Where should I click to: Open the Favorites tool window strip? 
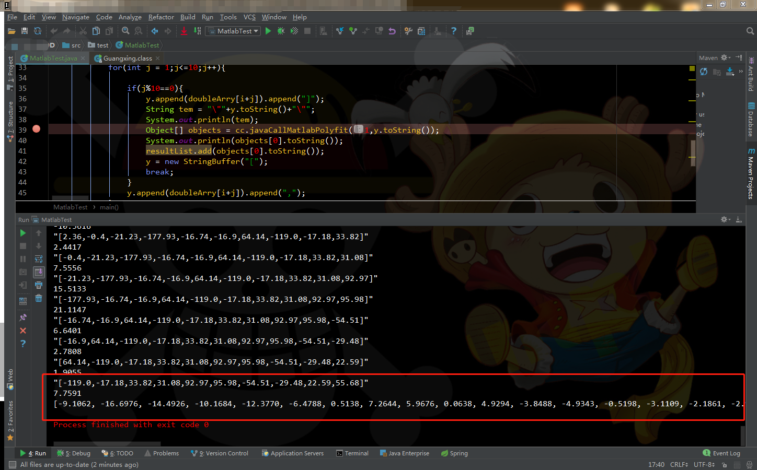tap(10, 421)
